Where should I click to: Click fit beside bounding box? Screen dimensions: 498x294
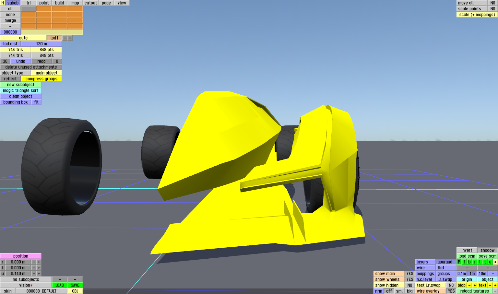click(36, 102)
